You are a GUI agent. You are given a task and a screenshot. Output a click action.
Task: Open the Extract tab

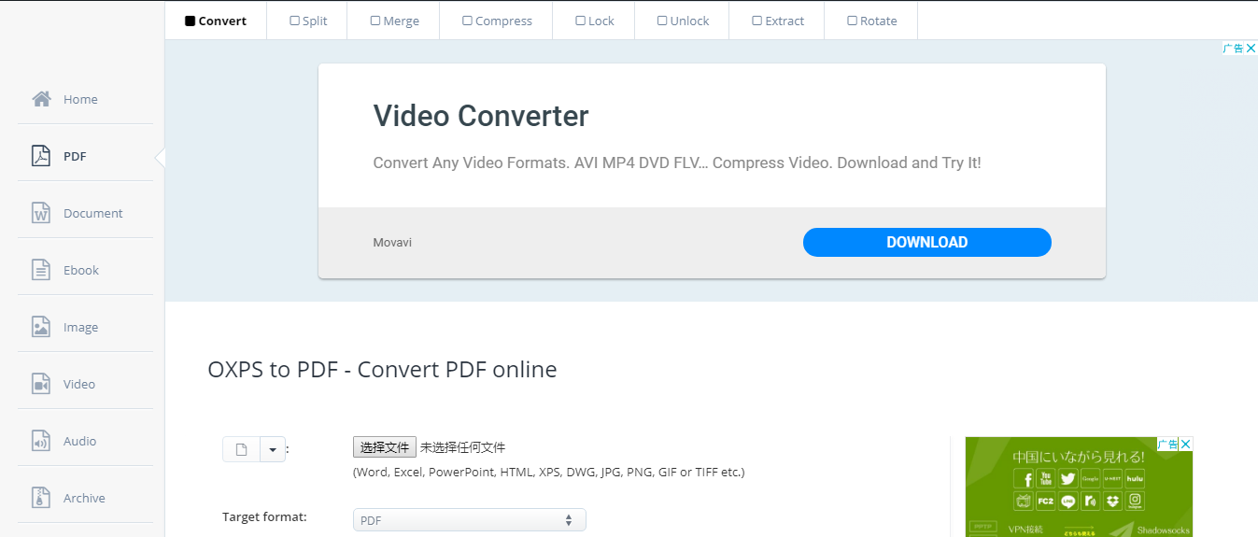click(777, 21)
